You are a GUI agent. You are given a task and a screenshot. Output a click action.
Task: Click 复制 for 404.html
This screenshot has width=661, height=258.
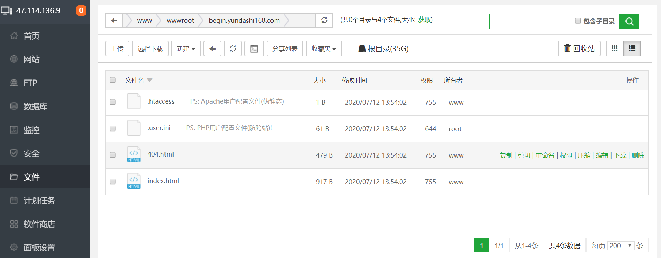tap(506, 155)
